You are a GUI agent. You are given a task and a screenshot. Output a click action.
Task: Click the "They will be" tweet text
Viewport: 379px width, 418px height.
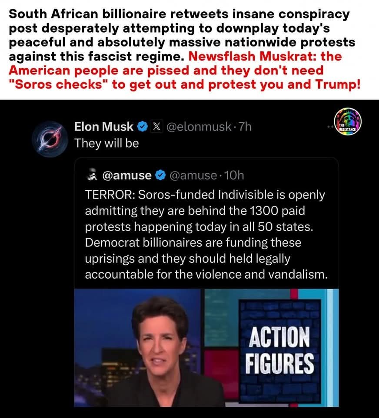(x=106, y=143)
